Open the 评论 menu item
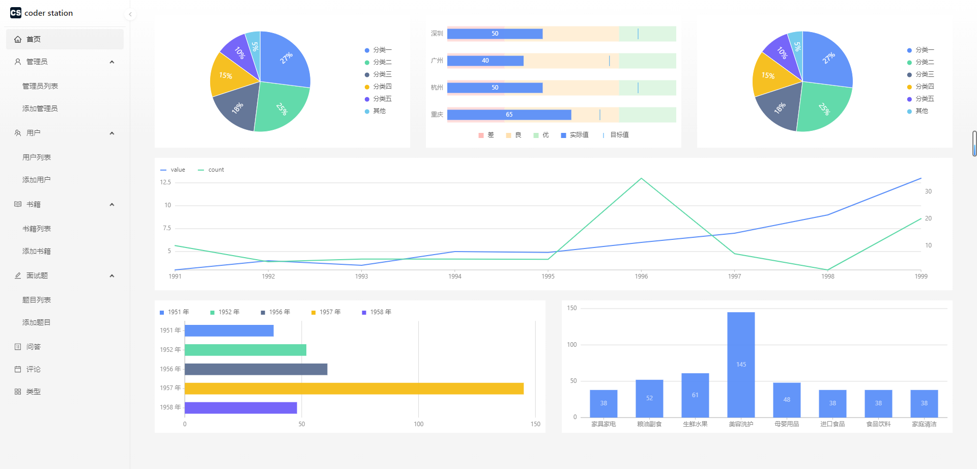Viewport: 977px width, 469px height. [65, 369]
